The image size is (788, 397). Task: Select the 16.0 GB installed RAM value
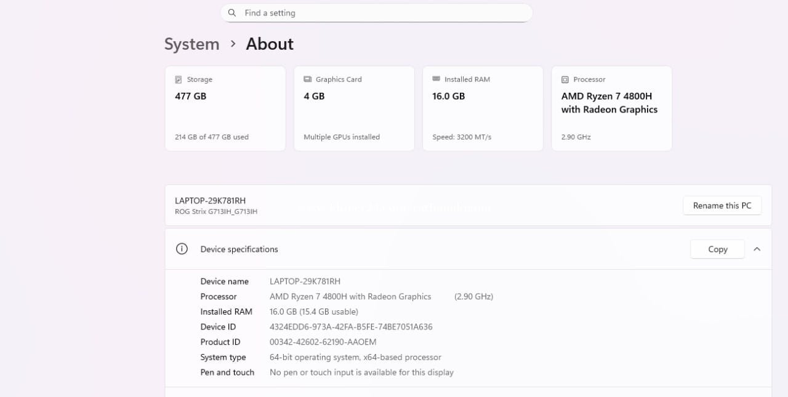(x=449, y=96)
